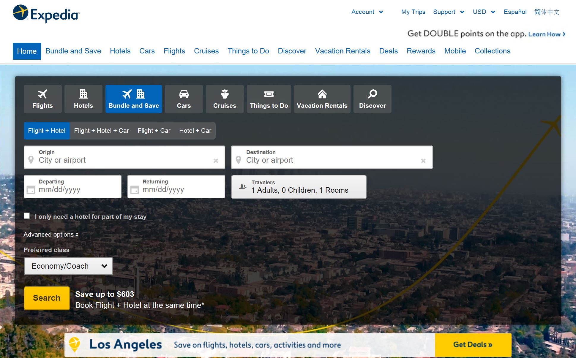The image size is (576, 358).
Task: Open the USD currency dropdown
Action: point(484,12)
